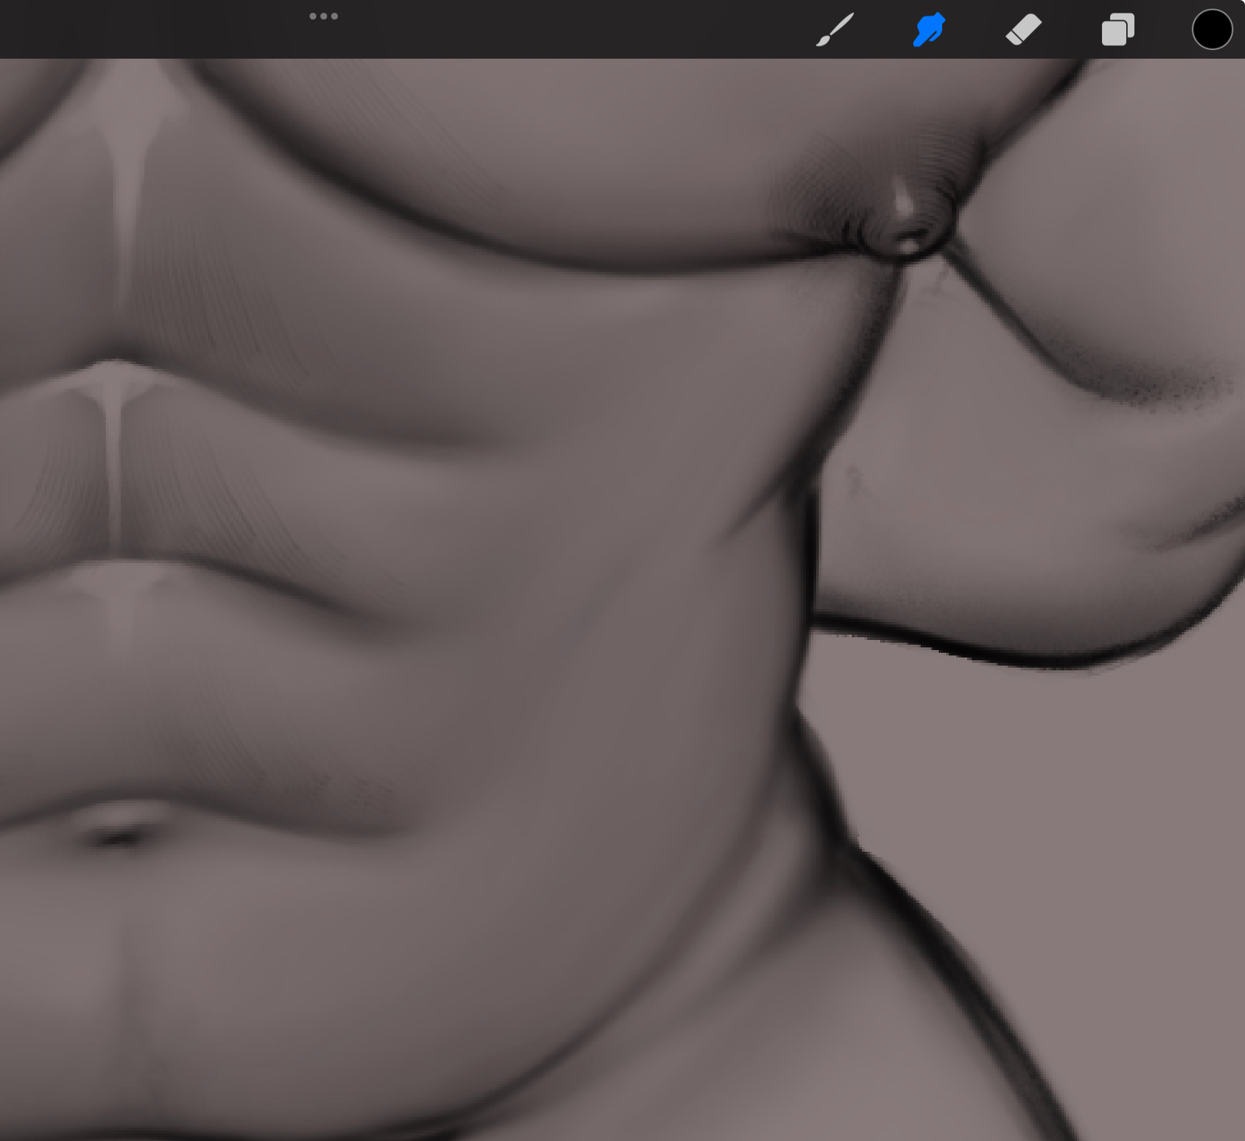Deselect smudge by tapping the brush icon
1245x1141 pixels.
(835, 30)
